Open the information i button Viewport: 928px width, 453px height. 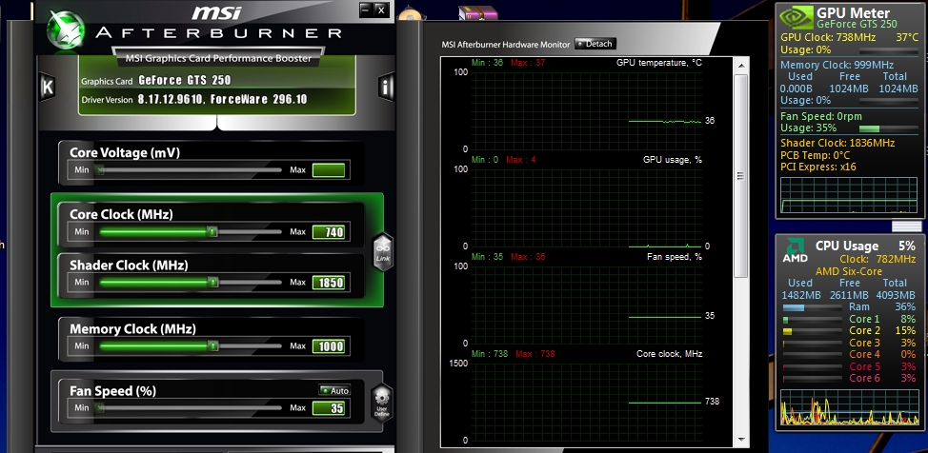click(386, 88)
